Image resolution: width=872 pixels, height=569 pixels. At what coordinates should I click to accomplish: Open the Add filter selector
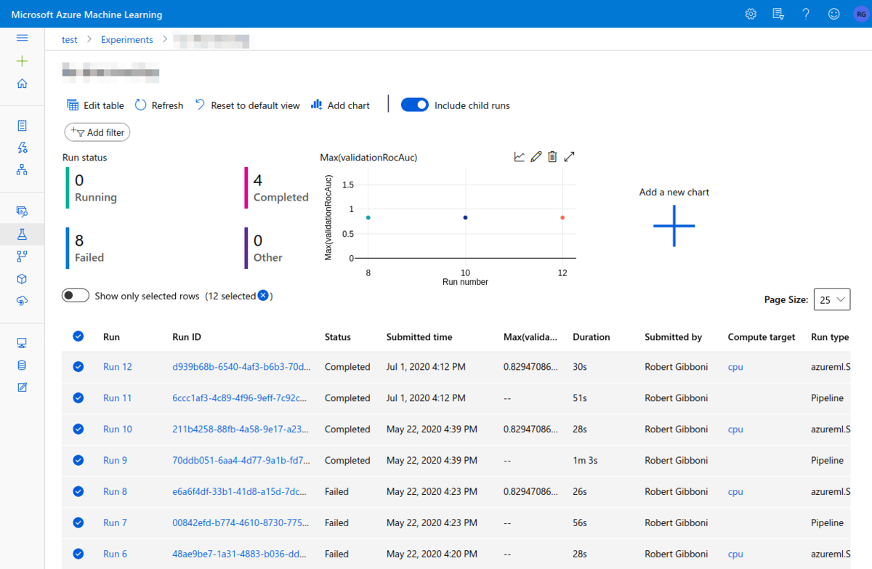97,132
